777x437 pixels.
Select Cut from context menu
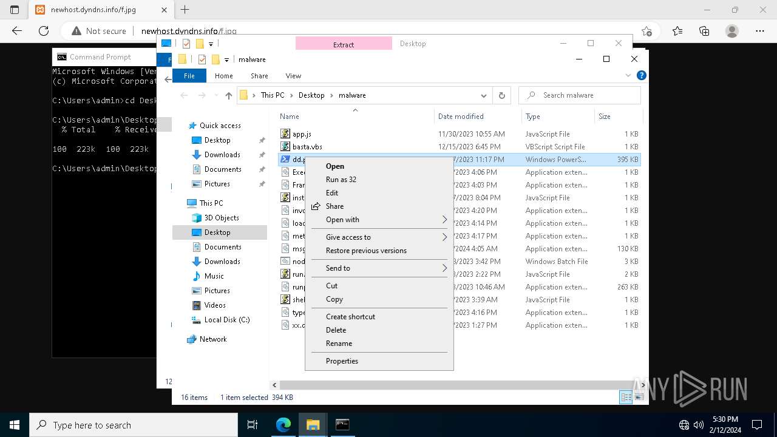(x=379, y=286)
